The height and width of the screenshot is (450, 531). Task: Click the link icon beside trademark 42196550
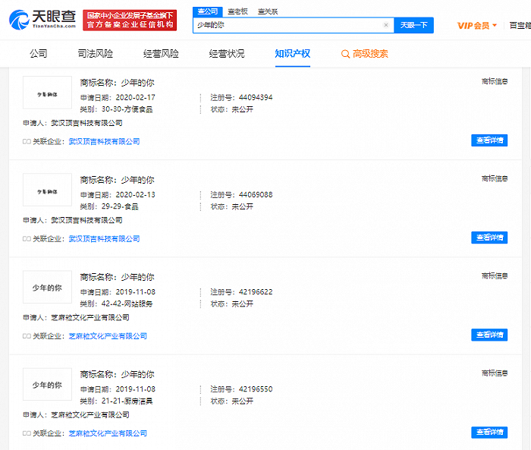pos(27,433)
